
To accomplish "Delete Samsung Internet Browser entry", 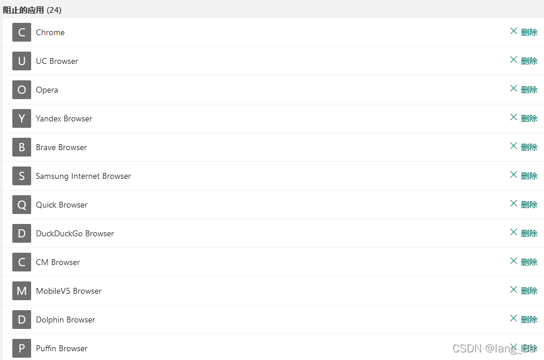I will (x=523, y=175).
